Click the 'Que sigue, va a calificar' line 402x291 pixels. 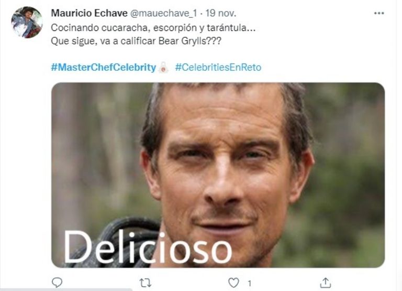point(136,41)
